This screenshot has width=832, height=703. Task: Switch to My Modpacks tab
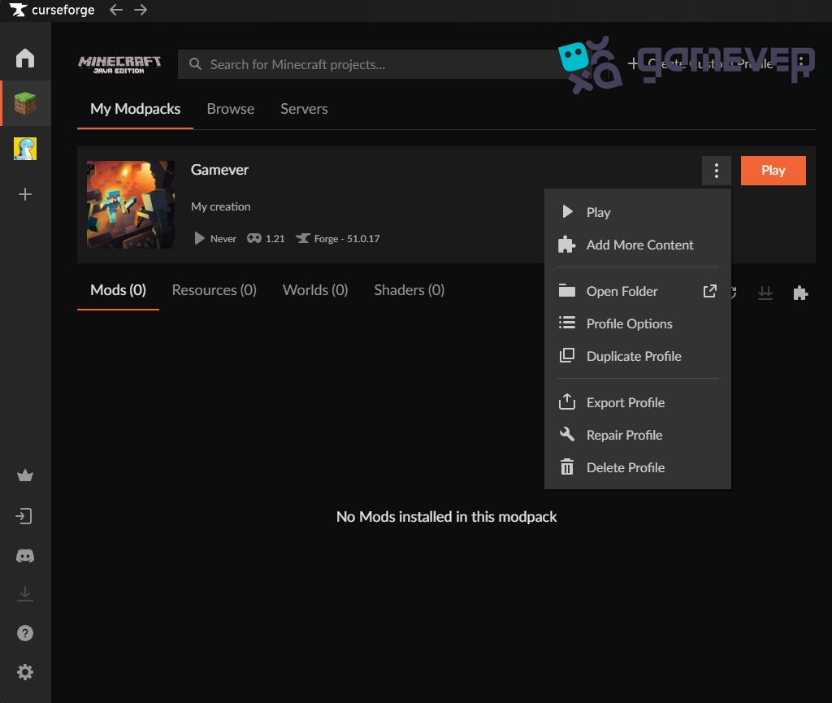[x=136, y=109]
